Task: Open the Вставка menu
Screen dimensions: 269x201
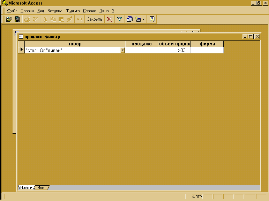Action: [x=55, y=11]
